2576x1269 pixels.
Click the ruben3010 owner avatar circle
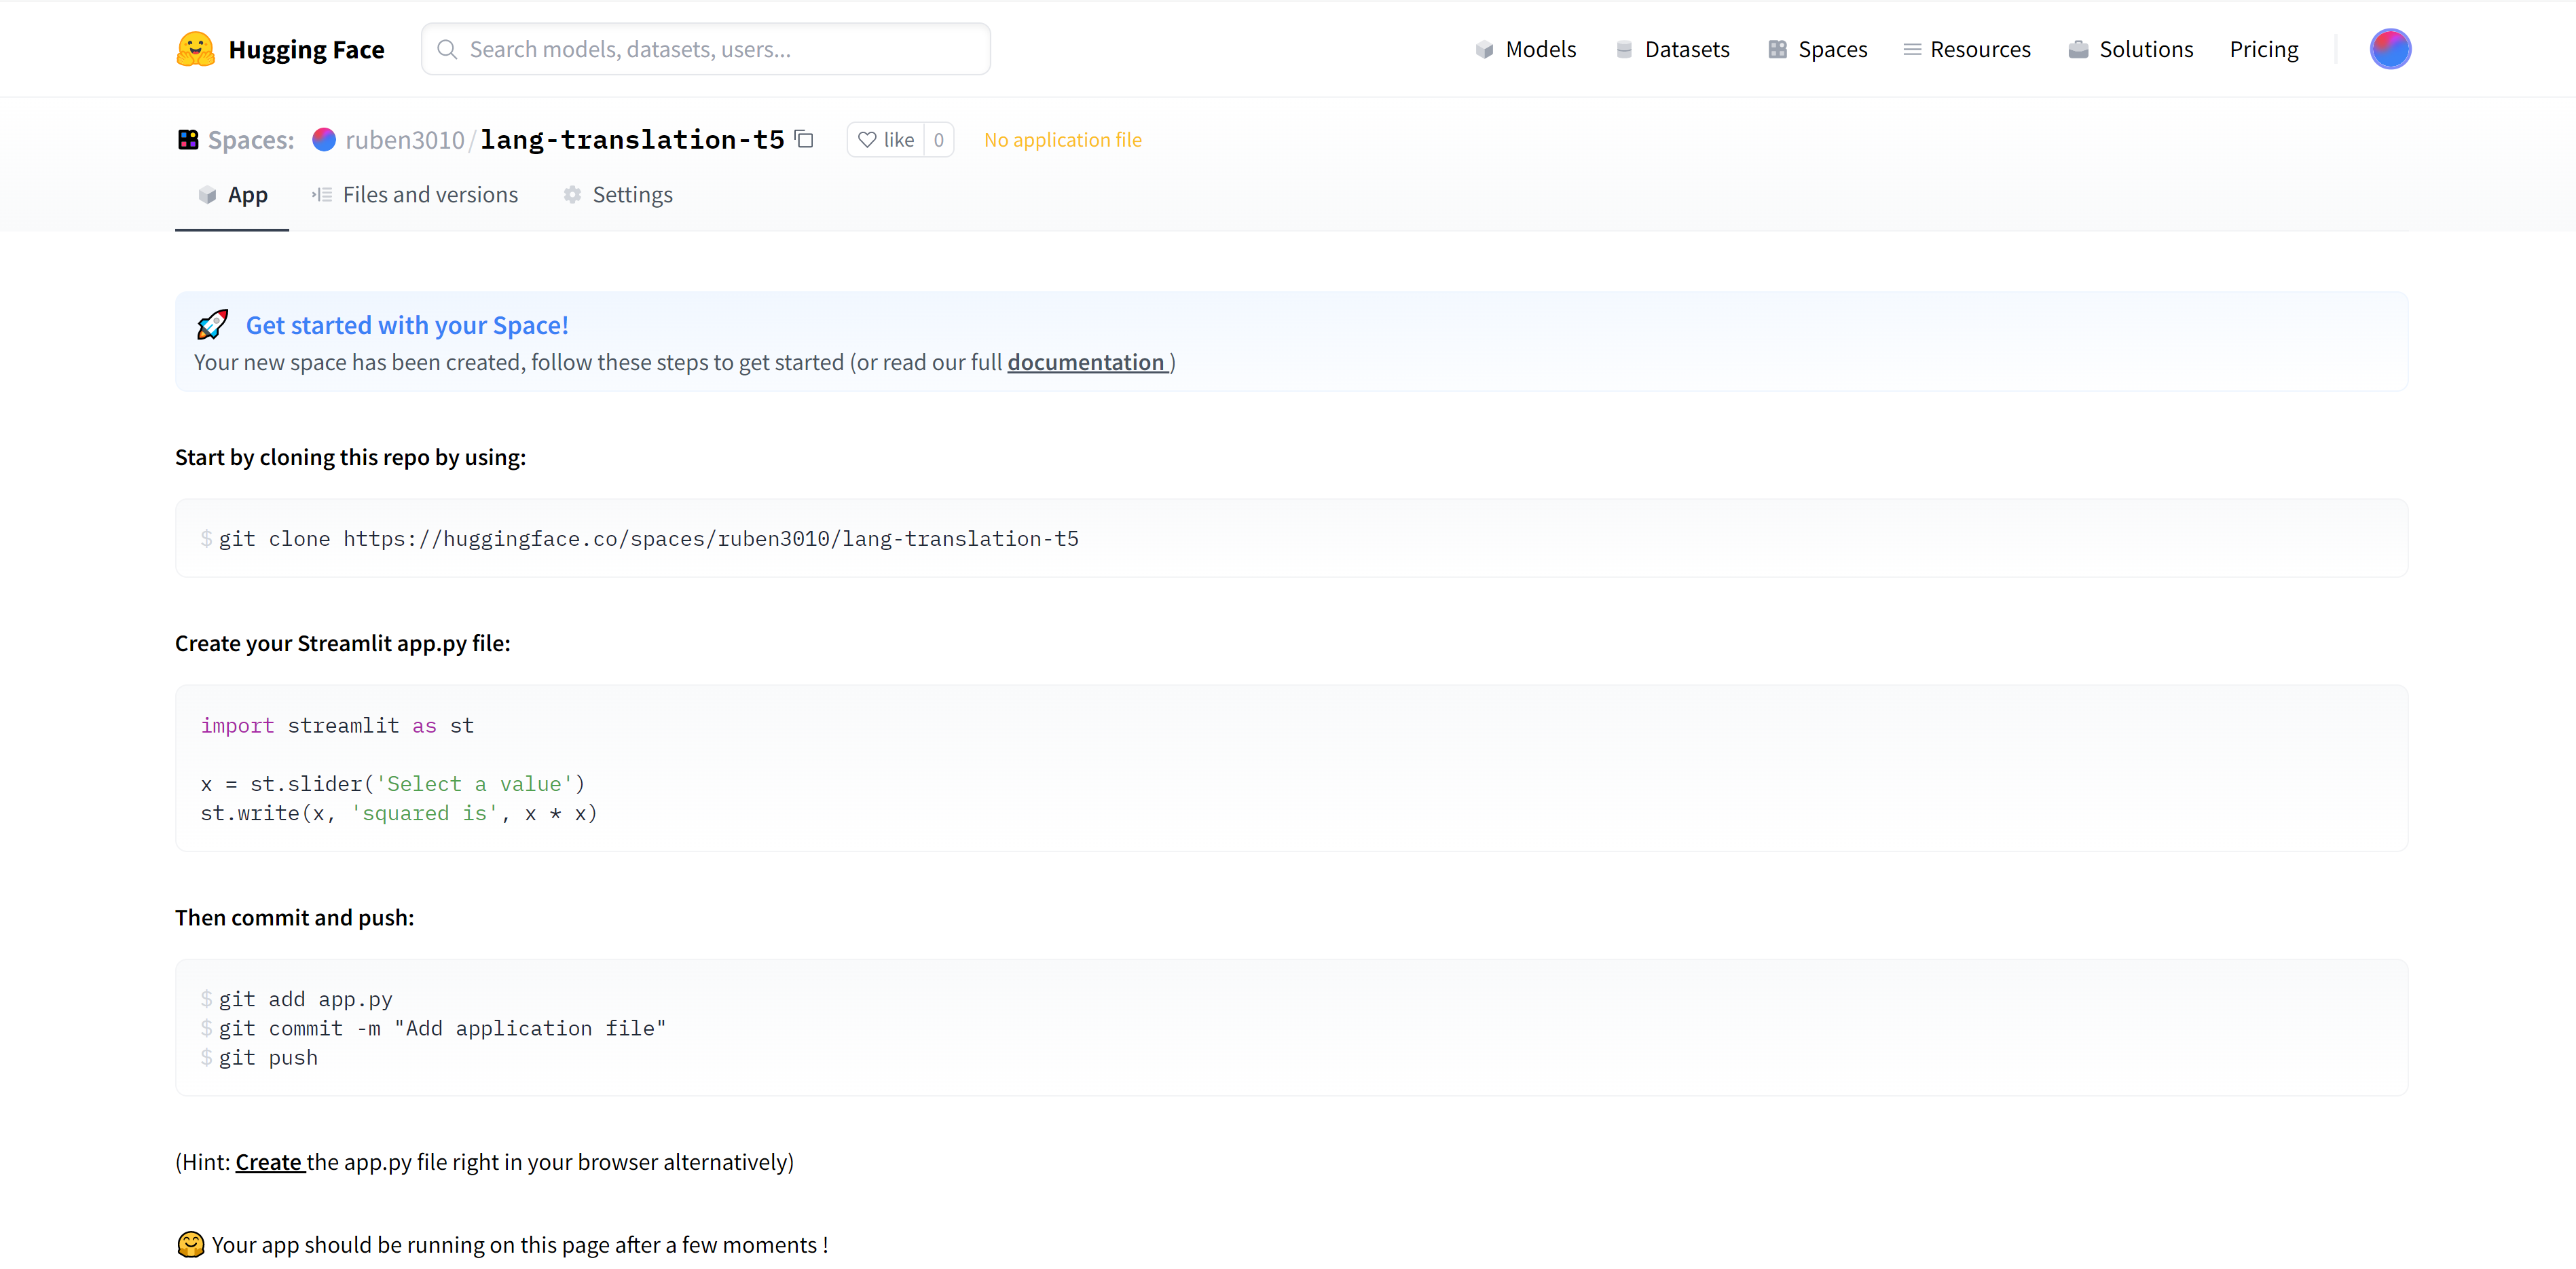point(324,140)
